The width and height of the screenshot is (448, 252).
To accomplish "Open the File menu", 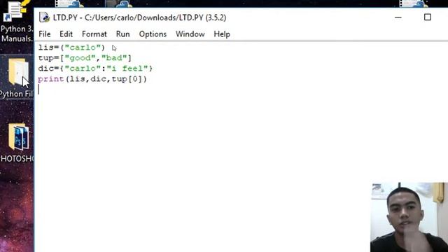I will pos(45,34).
